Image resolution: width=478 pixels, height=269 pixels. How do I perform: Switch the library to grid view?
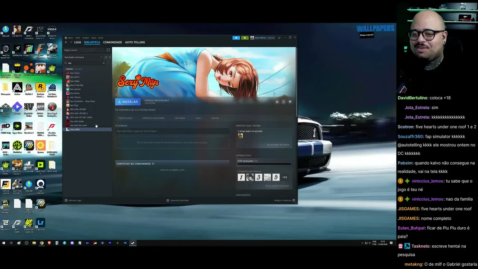click(x=108, y=50)
